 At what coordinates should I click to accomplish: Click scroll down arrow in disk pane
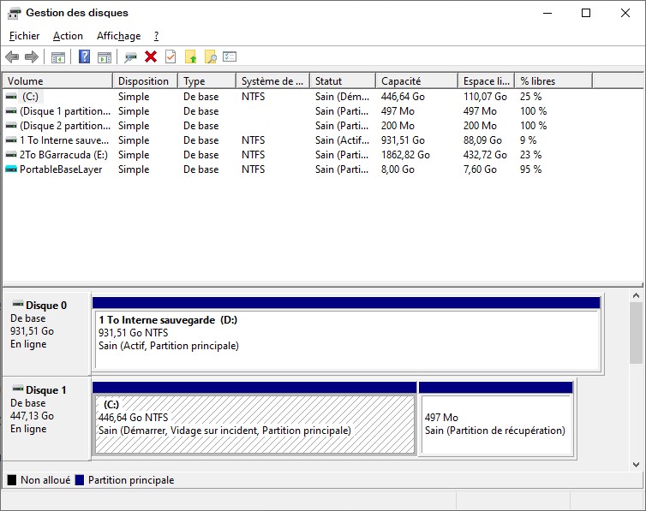(x=636, y=464)
